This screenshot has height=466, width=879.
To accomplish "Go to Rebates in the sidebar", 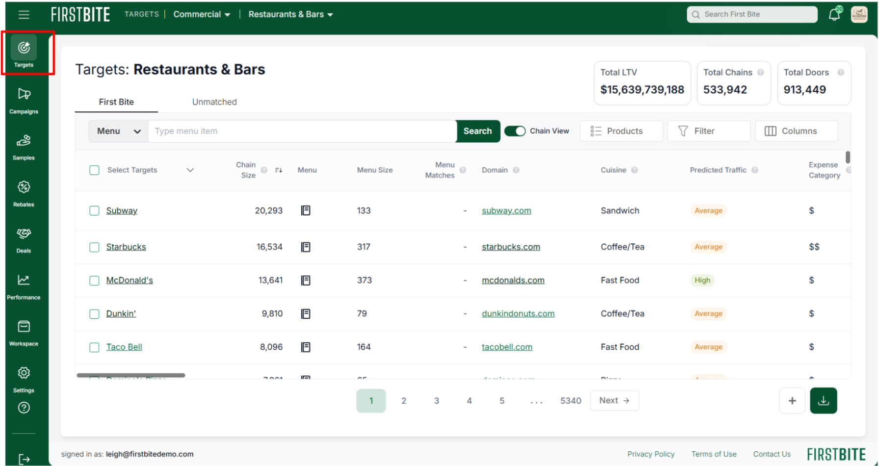I will pyautogui.click(x=24, y=193).
